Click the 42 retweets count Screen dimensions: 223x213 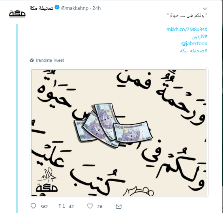[71, 207]
